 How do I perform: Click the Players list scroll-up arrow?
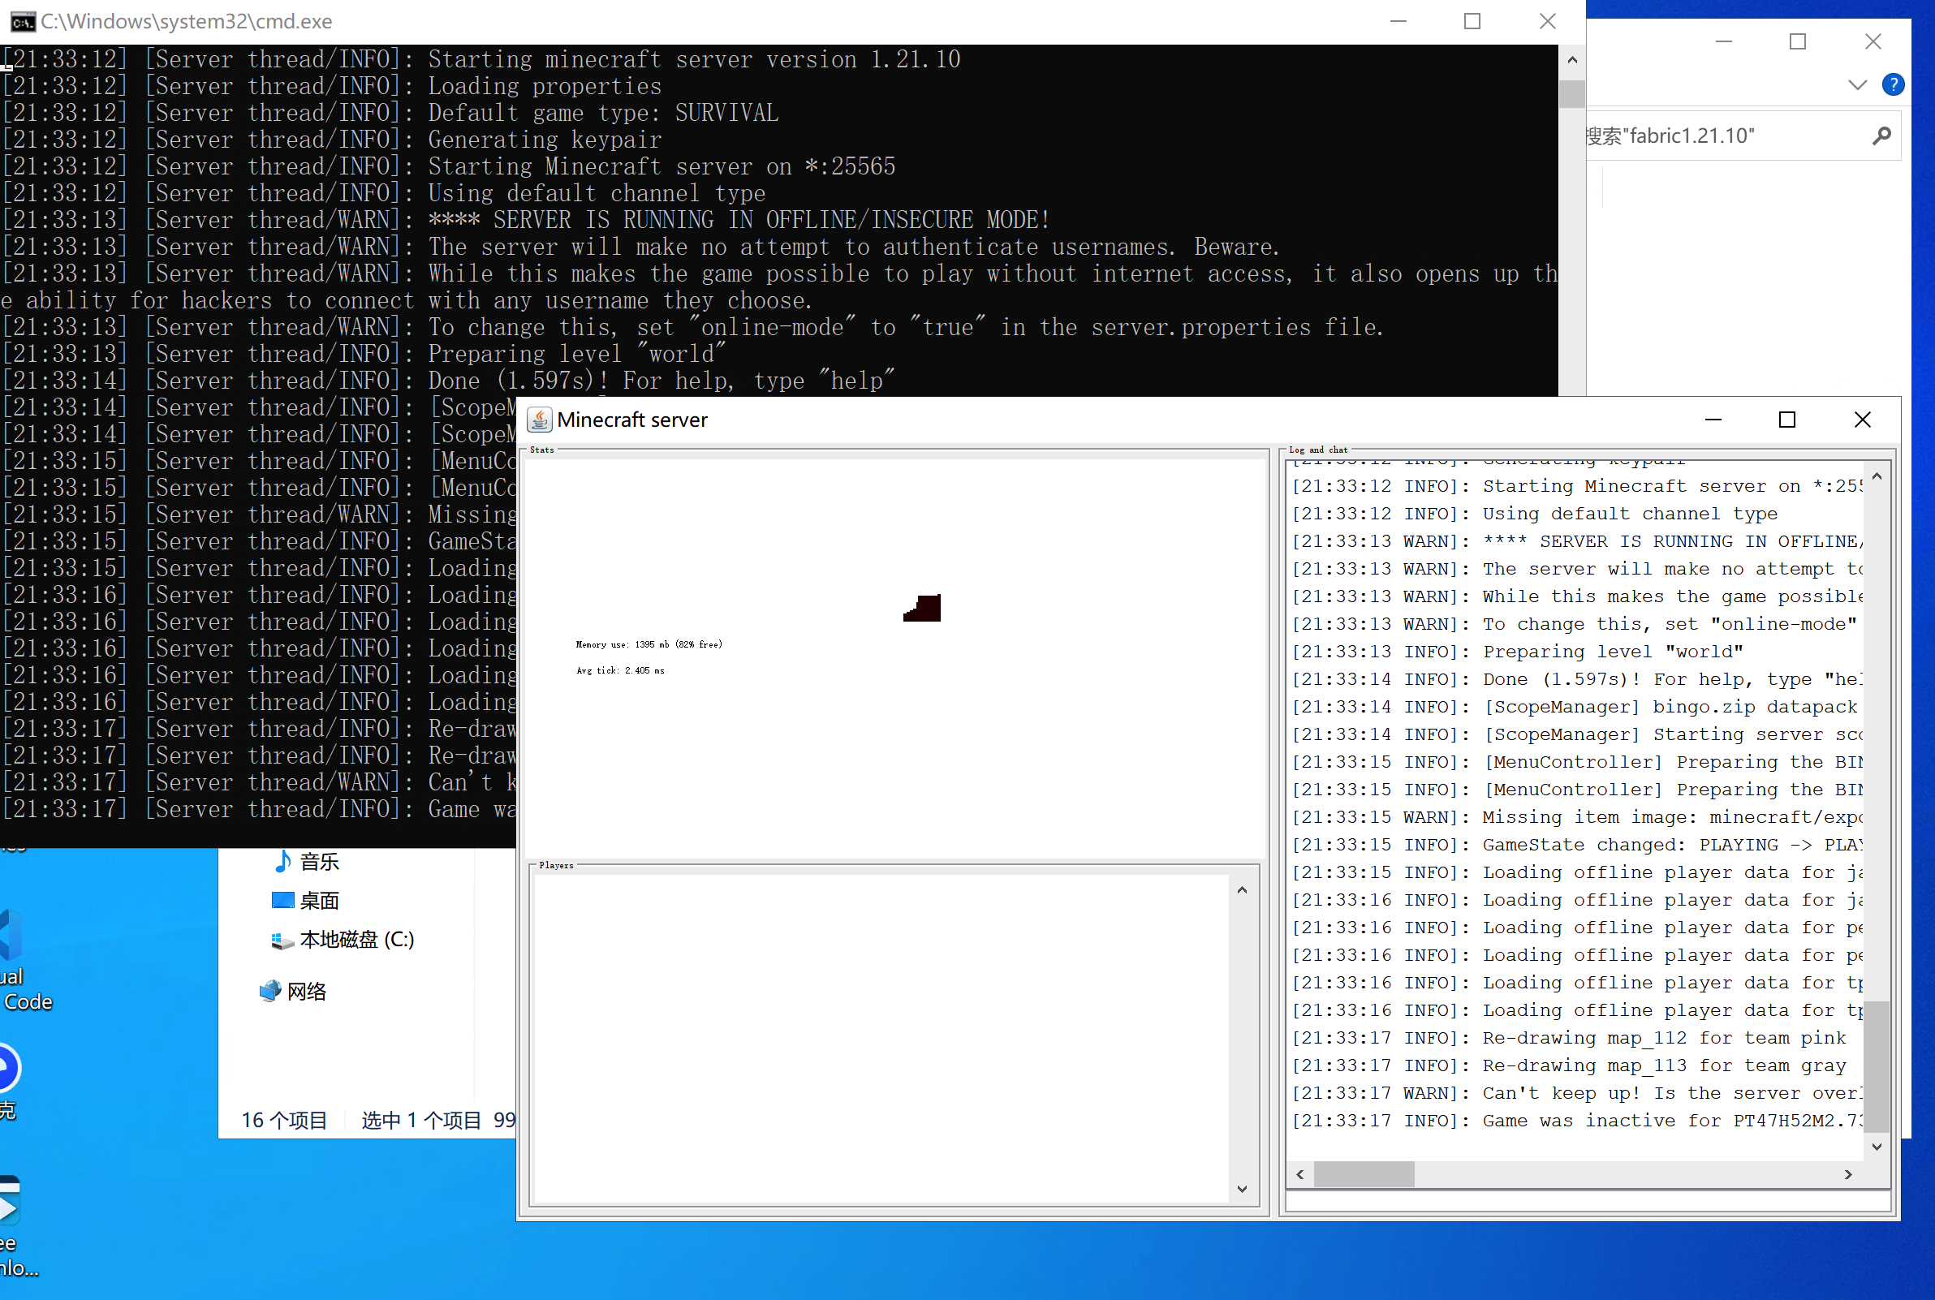click(1242, 890)
